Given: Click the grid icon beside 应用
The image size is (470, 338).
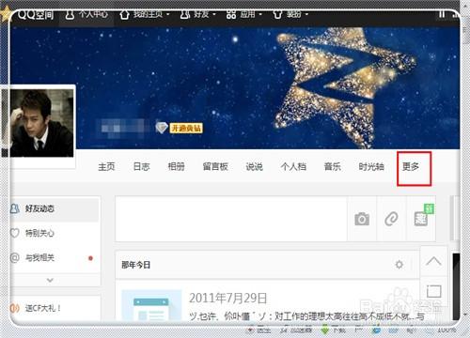Looking at the screenshot, I should coord(231,14).
